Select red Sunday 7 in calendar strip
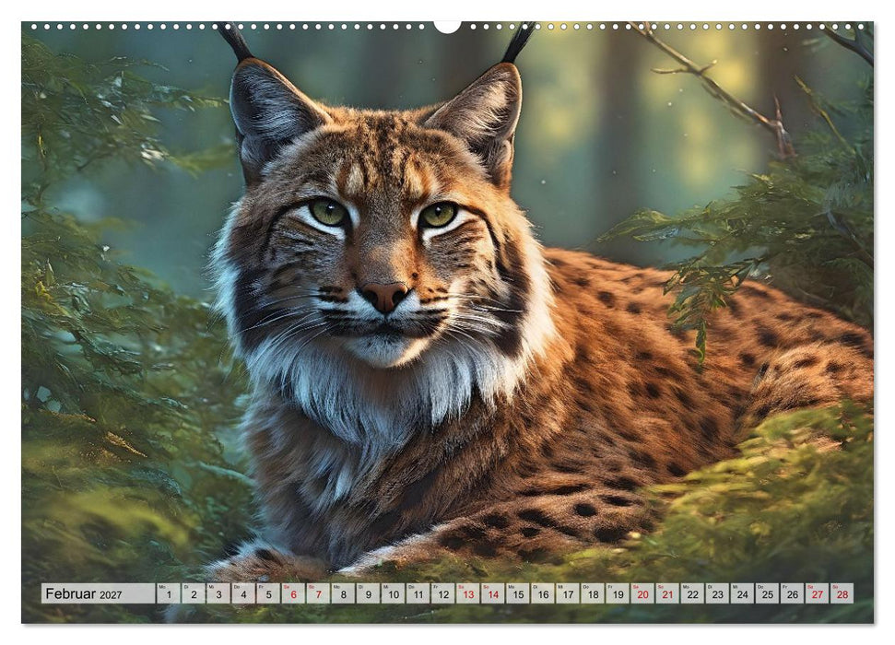This screenshot has width=895, height=645. pos(319,593)
